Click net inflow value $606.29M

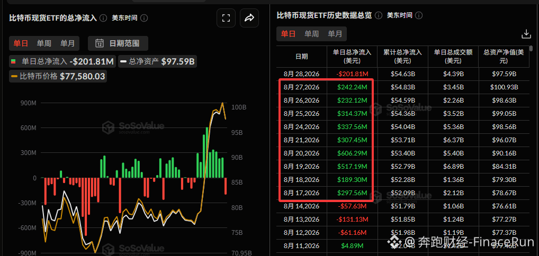(x=352, y=153)
